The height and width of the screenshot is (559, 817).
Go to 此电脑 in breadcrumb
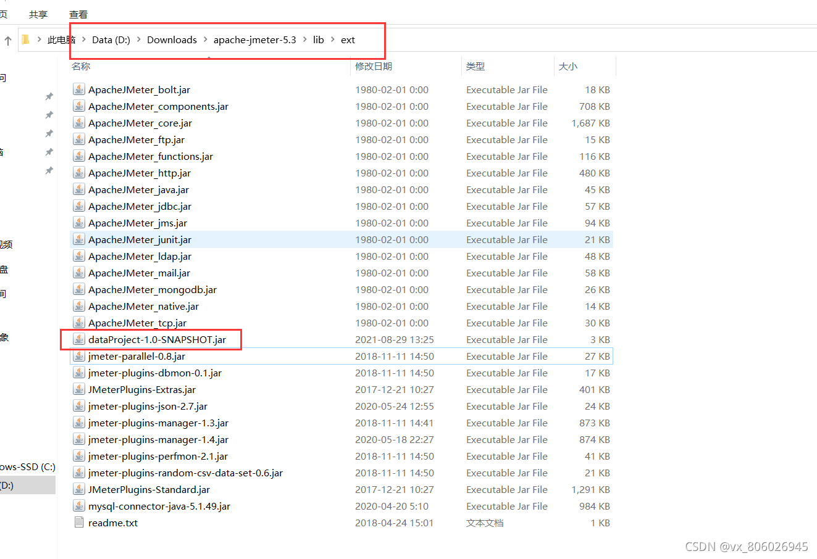click(61, 39)
